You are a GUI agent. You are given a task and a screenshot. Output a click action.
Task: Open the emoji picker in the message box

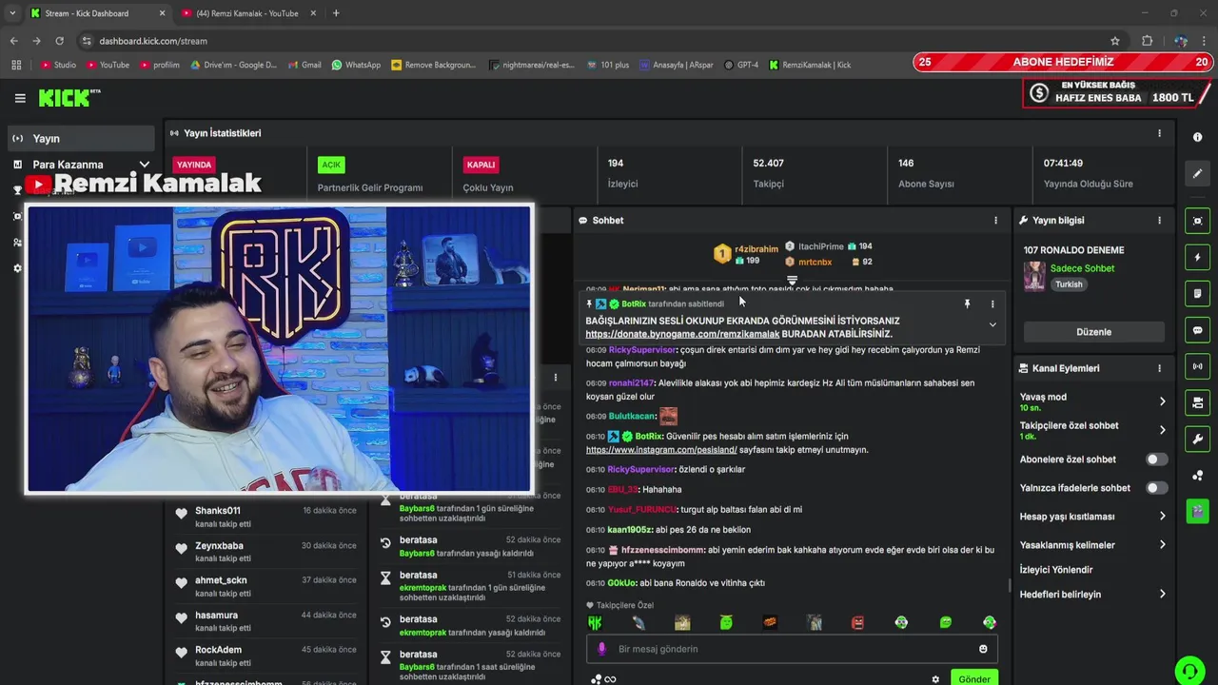pos(983,649)
